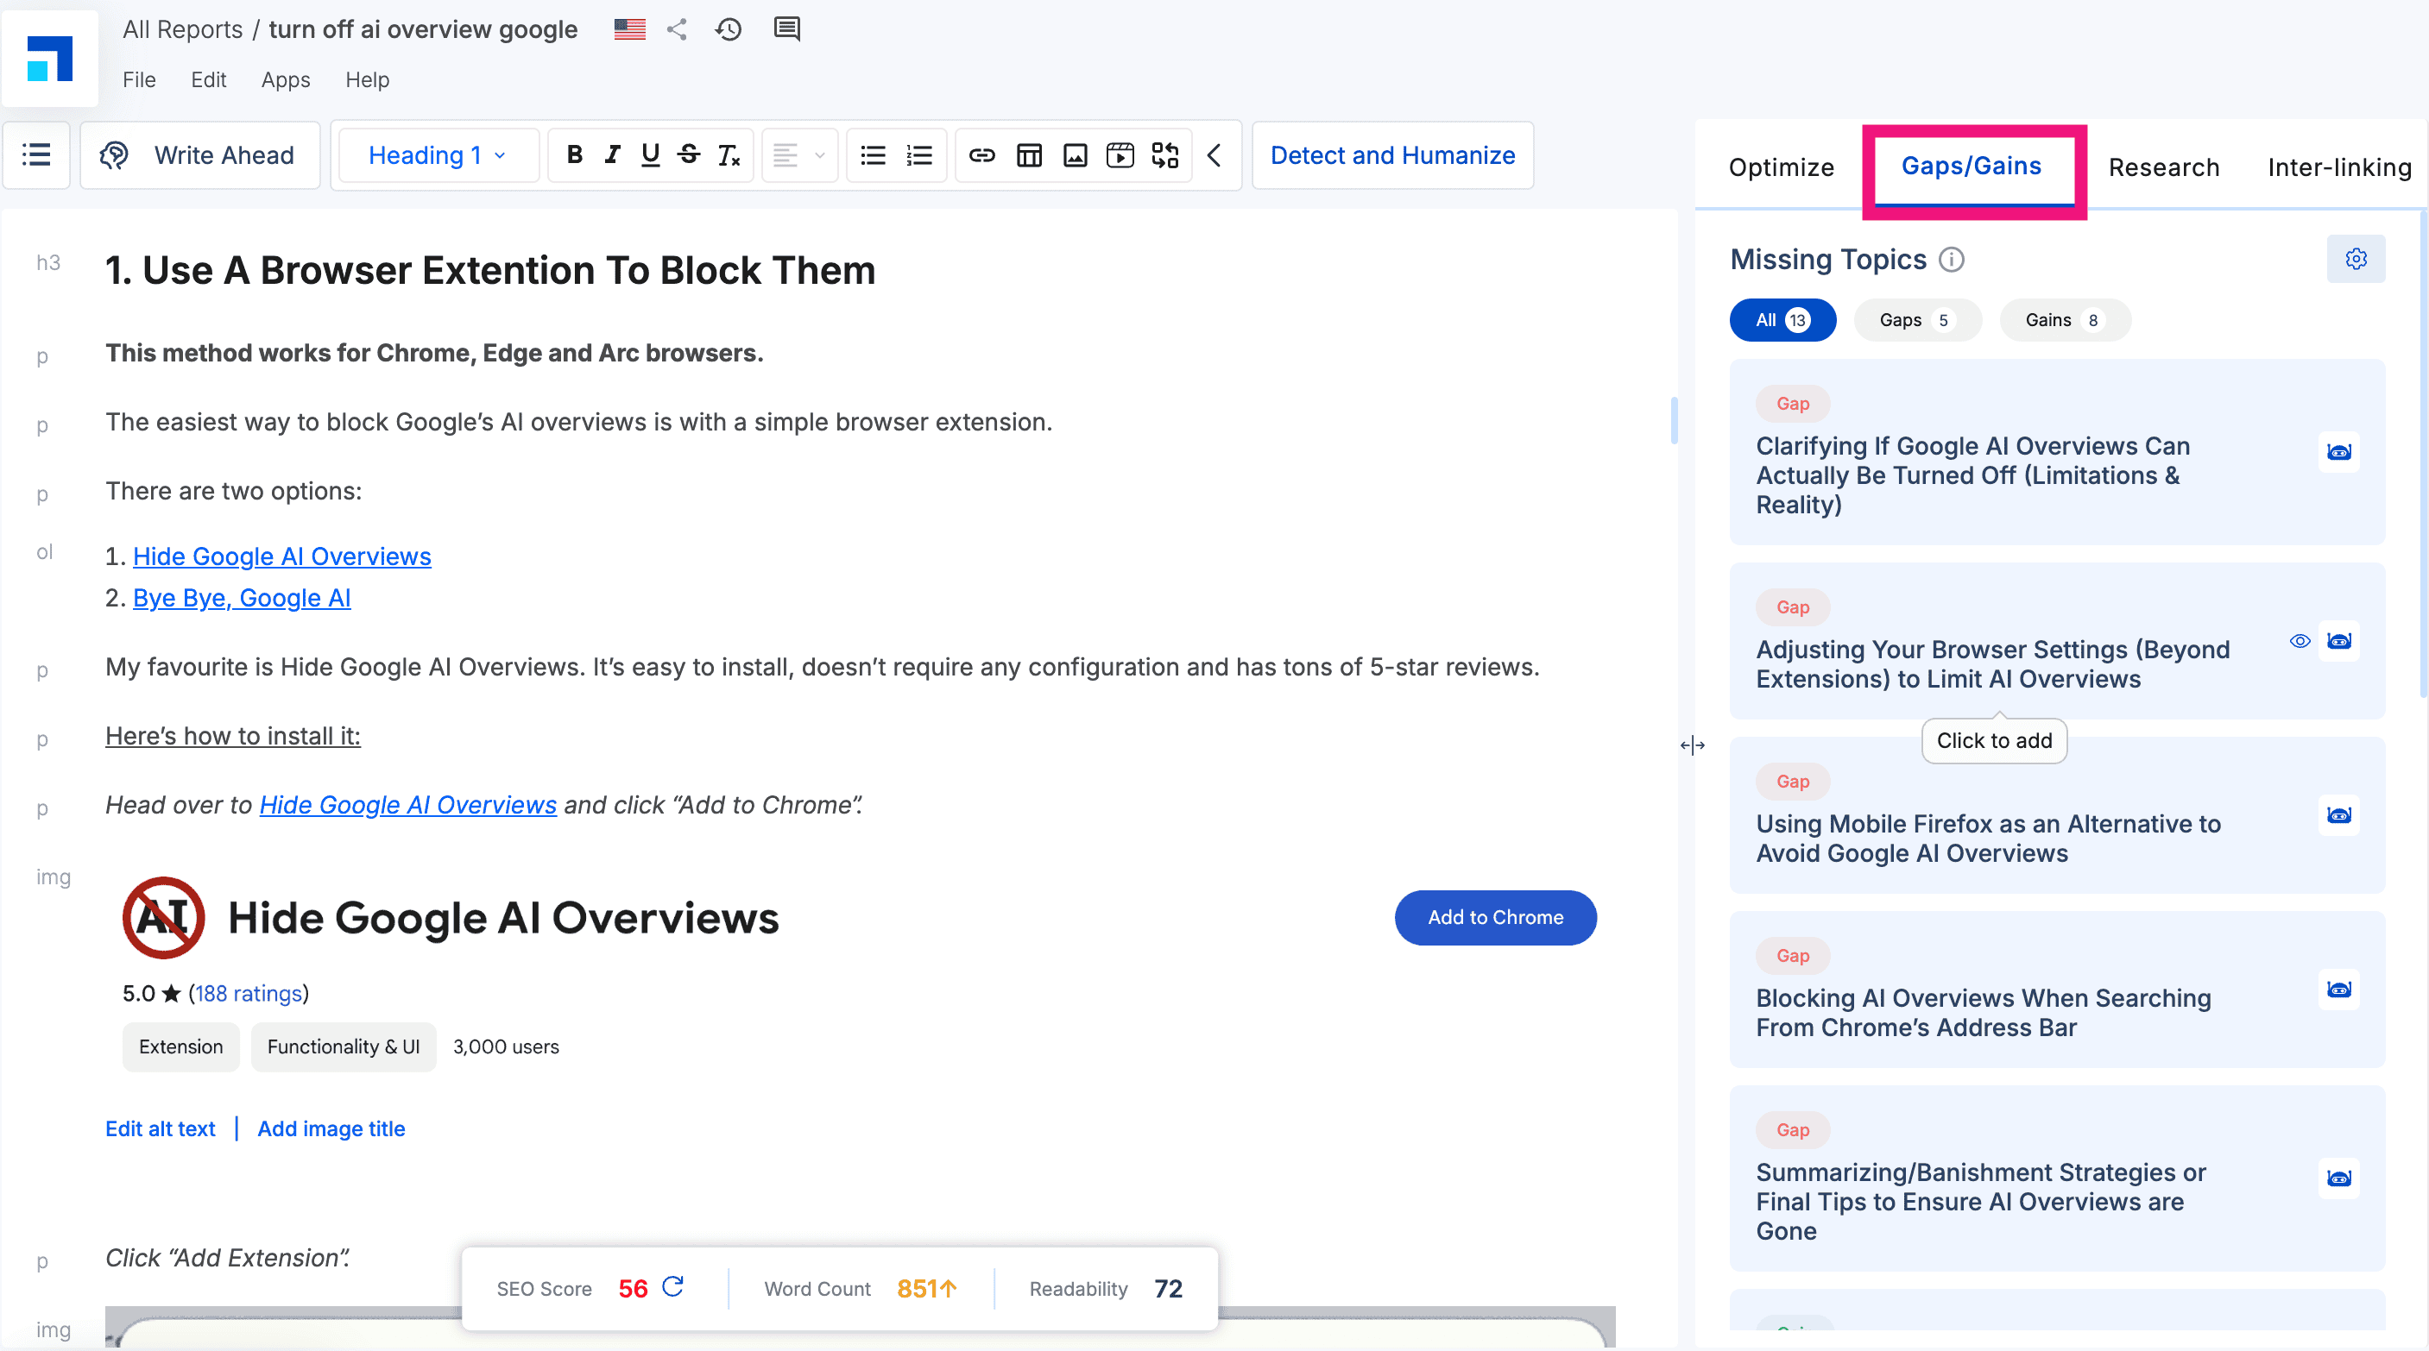This screenshot has height=1351, width=2429.
Task: Click the US flag country icon
Action: [630, 29]
